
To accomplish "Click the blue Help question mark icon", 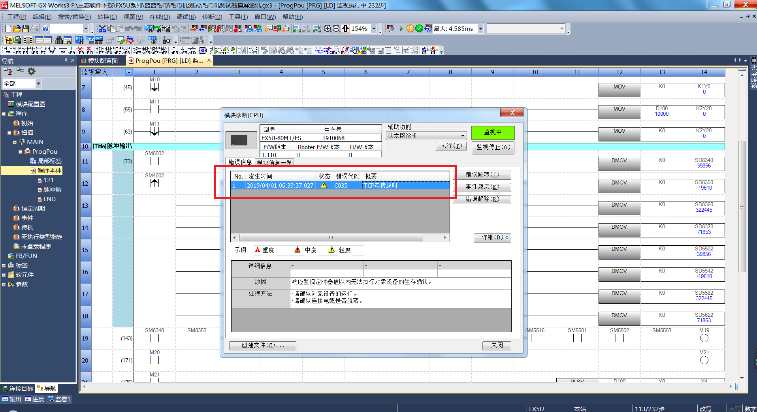I will (x=45, y=29).
